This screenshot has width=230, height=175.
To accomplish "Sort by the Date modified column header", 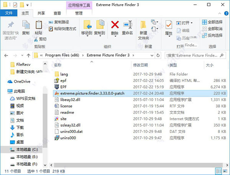I will tap(140, 65).
